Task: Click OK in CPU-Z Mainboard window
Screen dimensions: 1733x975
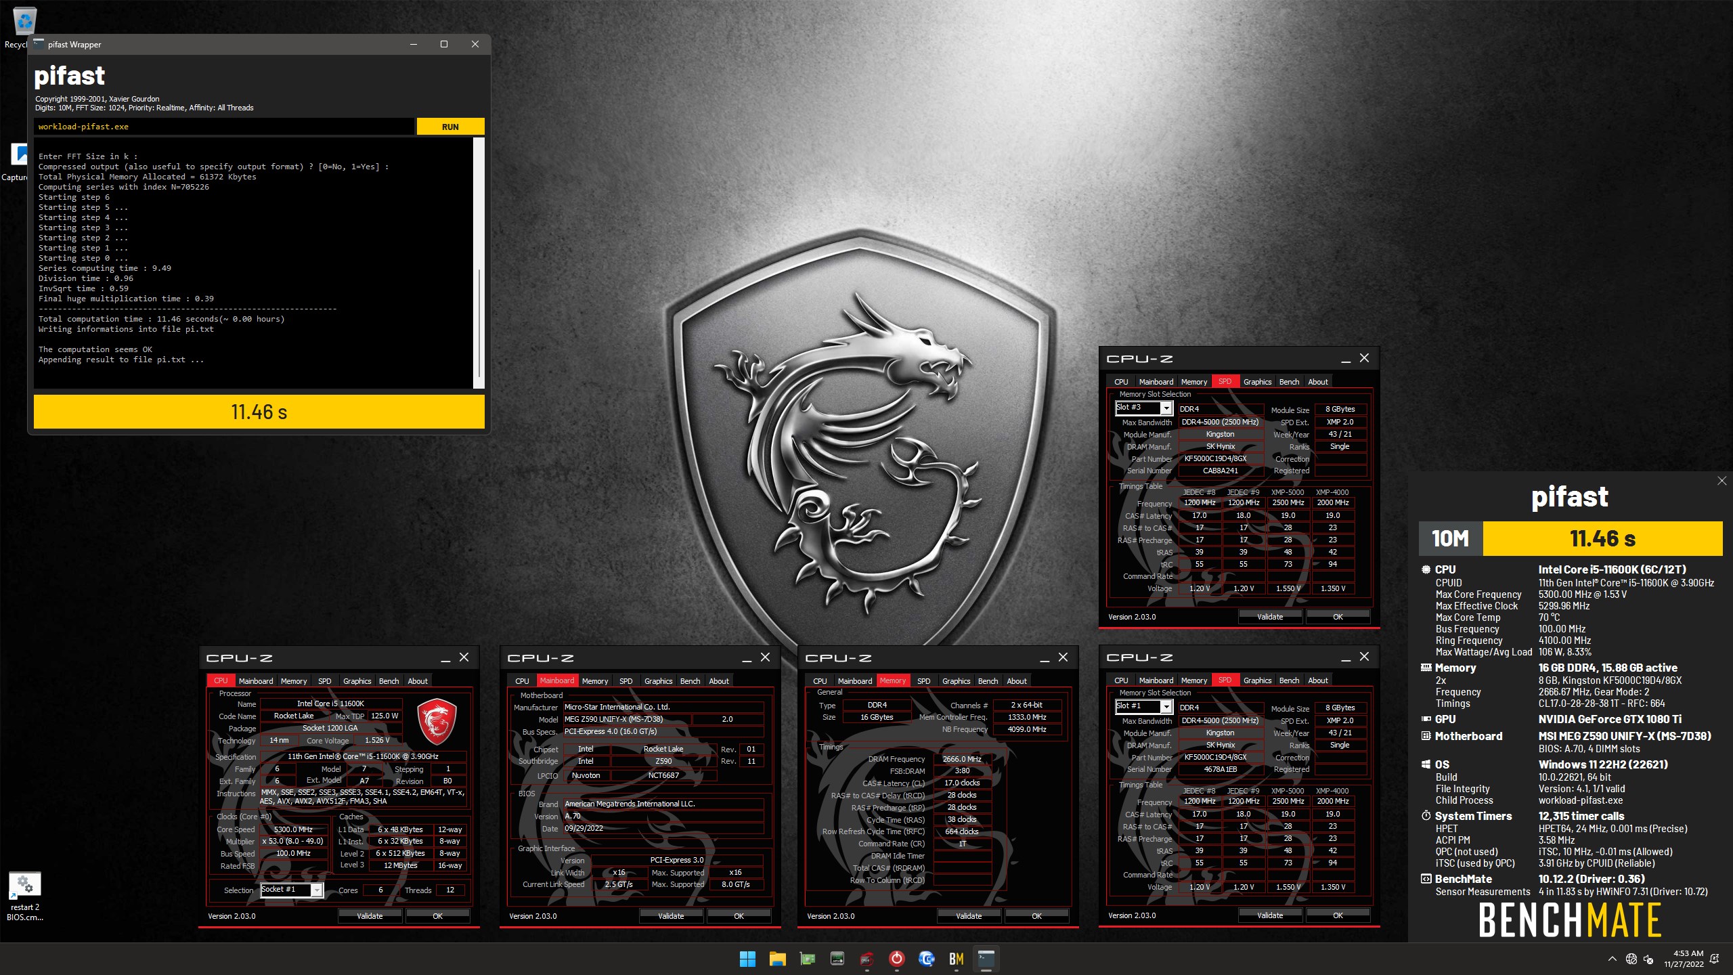Action: (x=739, y=916)
